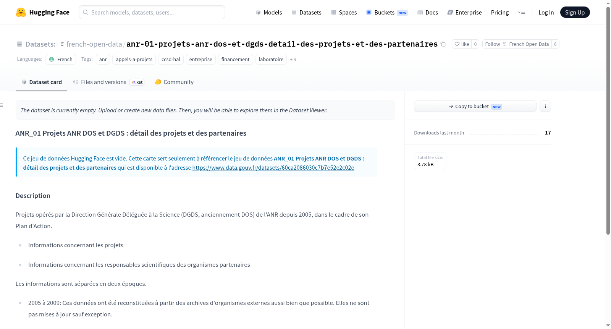Open the Community tab
This screenshot has height=329, width=611.
tap(174, 82)
